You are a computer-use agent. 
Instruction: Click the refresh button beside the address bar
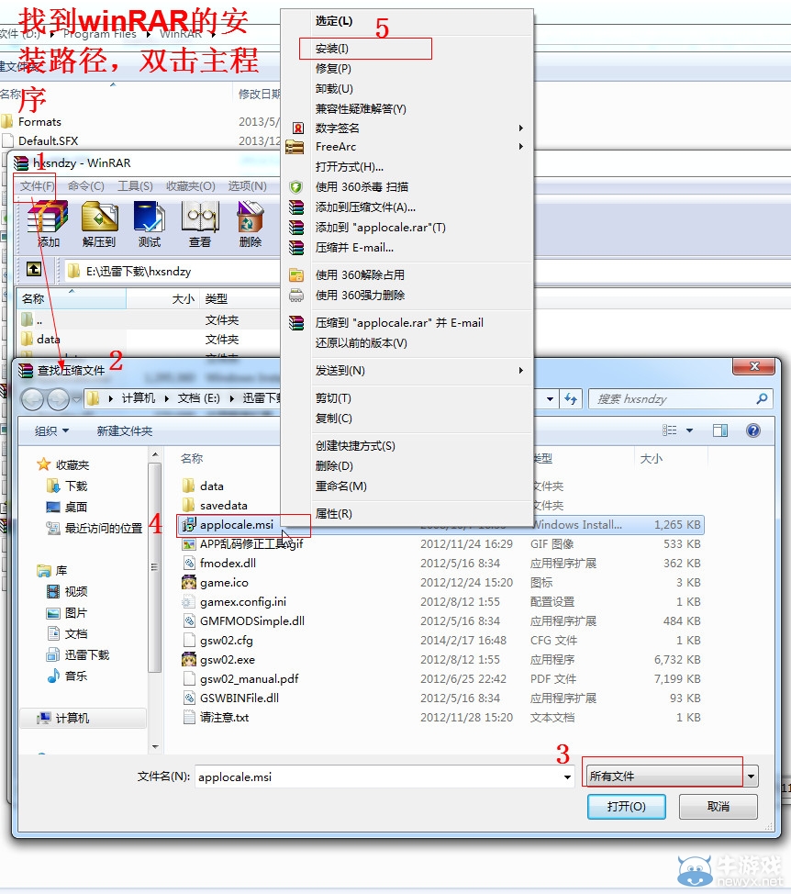[x=571, y=398]
